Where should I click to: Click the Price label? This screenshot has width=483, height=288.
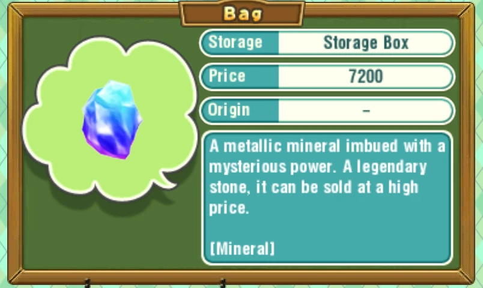click(227, 76)
